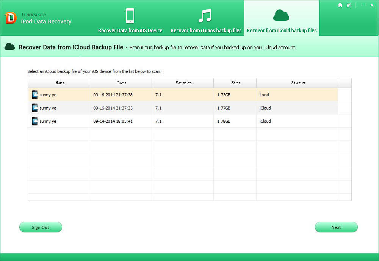Click iCloud status in the 1.77GB row
The height and width of the screenshot is (261, 379).
(x=265, y=108)
